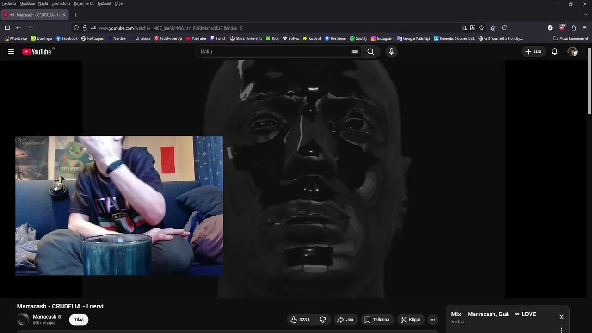Screen dimensions: 592x333
Task: Open the YouTube guide hamburger menu
Action: [11, 51]
